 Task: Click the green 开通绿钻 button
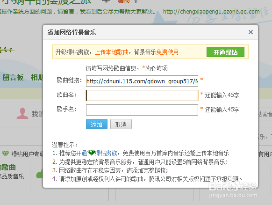(x=225, y=52)
